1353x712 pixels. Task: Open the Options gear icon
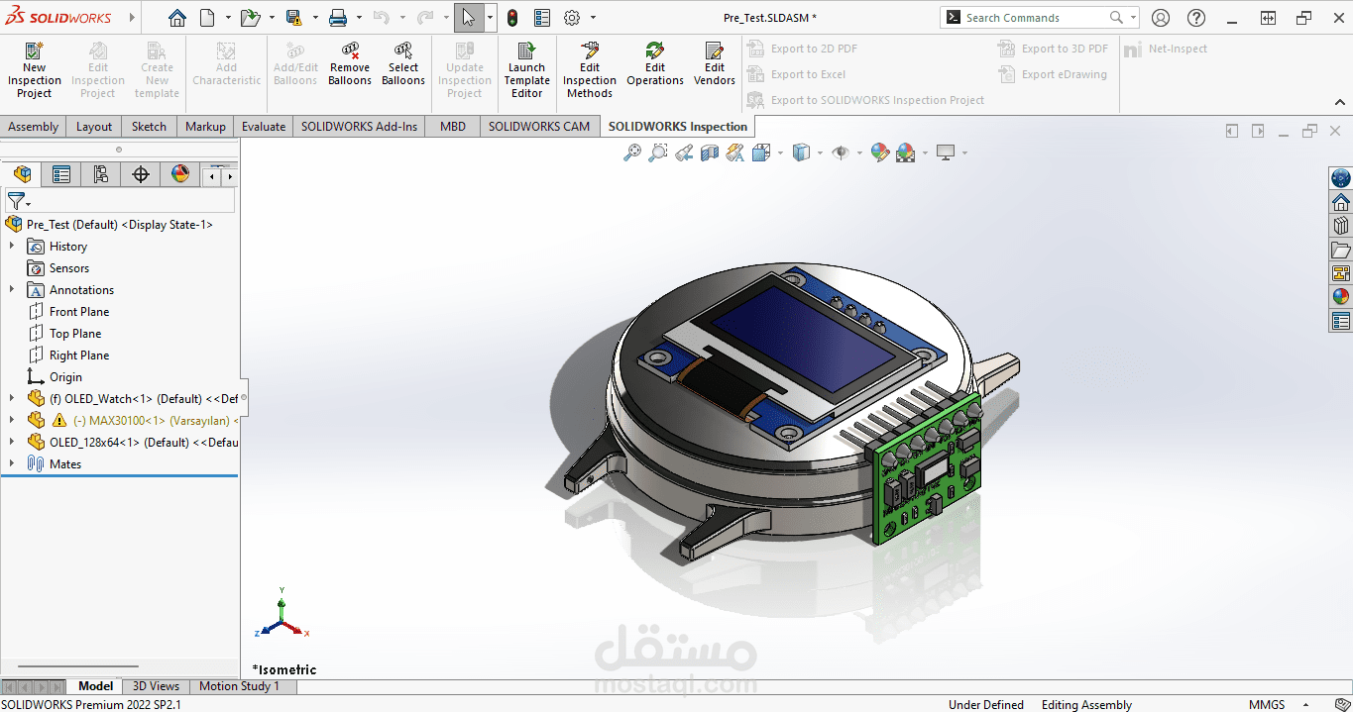(x=572, y=18)
